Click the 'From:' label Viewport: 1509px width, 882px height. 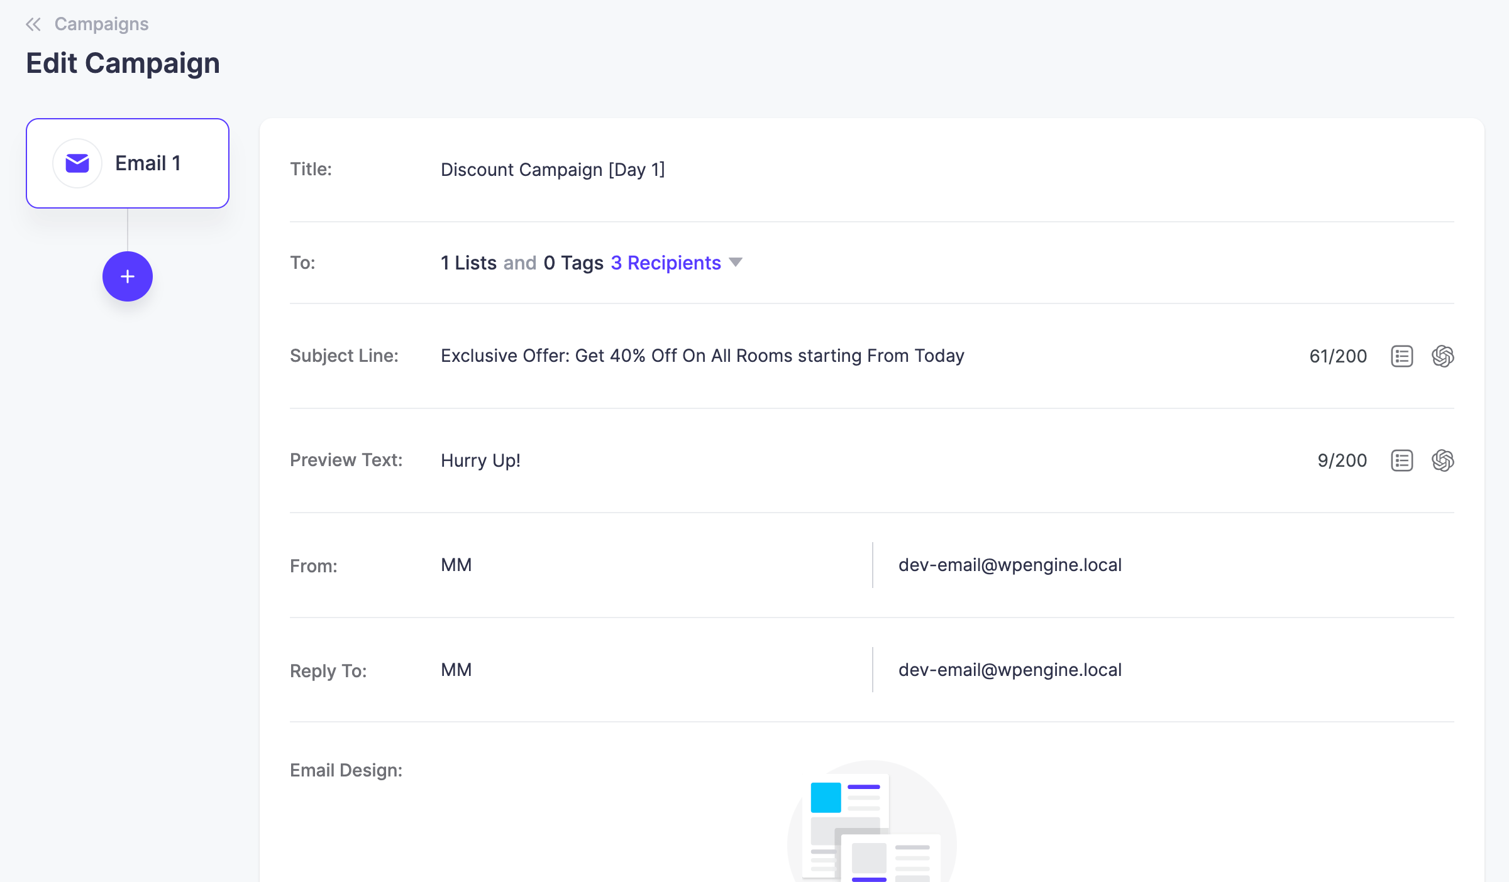tap(313, 566)
